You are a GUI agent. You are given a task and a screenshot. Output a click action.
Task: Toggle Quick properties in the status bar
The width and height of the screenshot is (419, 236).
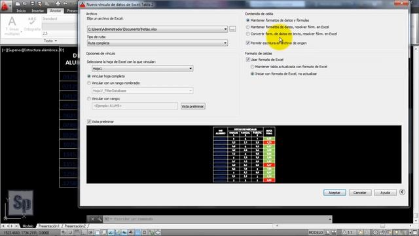click(x=144, y=232)
